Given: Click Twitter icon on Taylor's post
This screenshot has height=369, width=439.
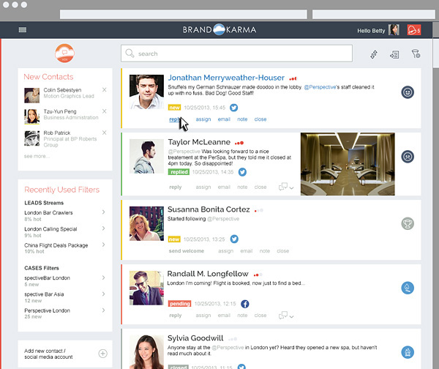Looking at the screenshot, I should click(242, 172).
